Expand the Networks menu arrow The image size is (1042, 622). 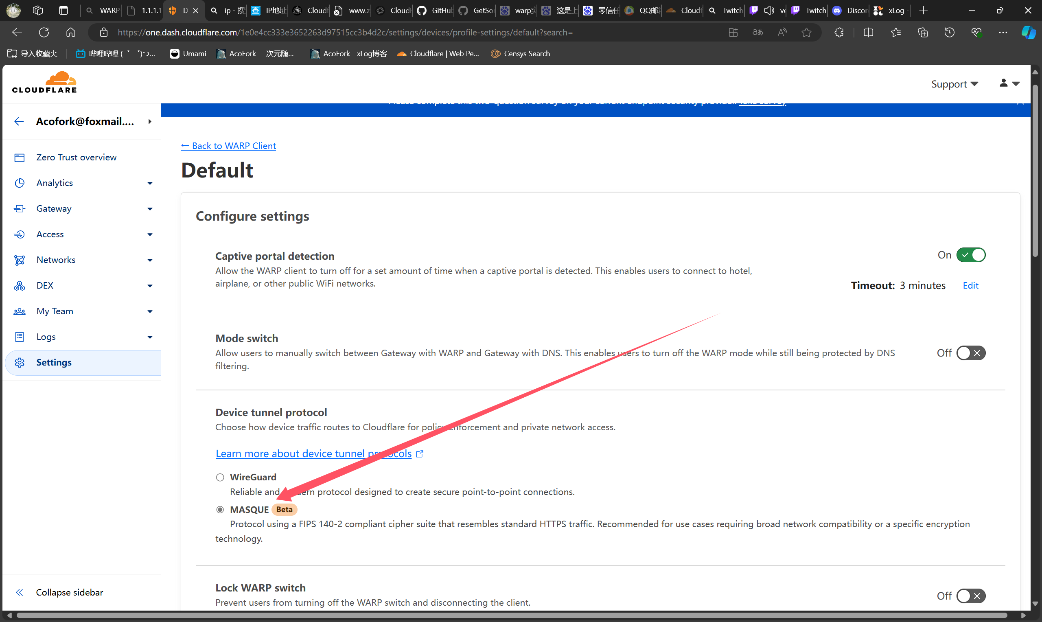tap(150, 260)
